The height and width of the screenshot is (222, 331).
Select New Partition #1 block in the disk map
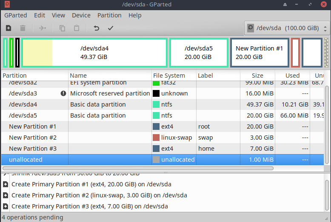pyautogui.click(x=260, y=53)
